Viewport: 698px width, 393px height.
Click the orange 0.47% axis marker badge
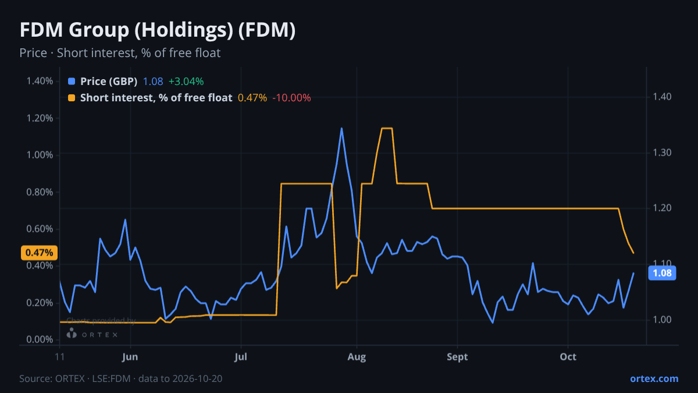point(39,253)
